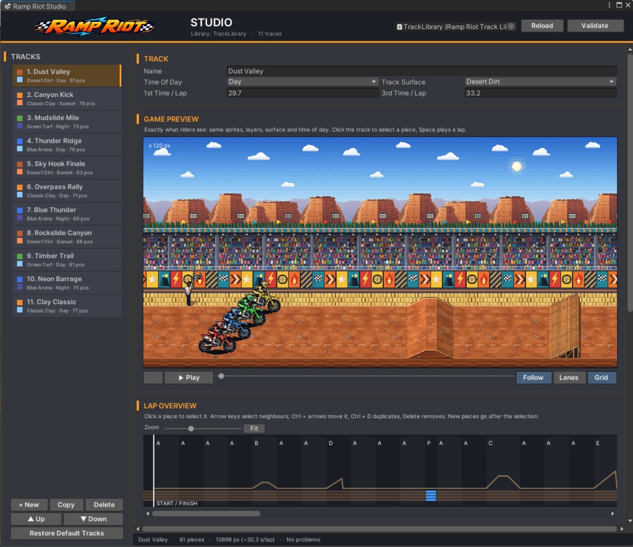Click the object picker circle beside TrackLibrary
The image size is (633, 547).
[x=511, y=26]
